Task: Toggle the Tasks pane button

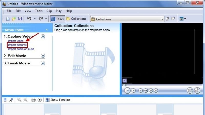Action: (x=57, y=19)
